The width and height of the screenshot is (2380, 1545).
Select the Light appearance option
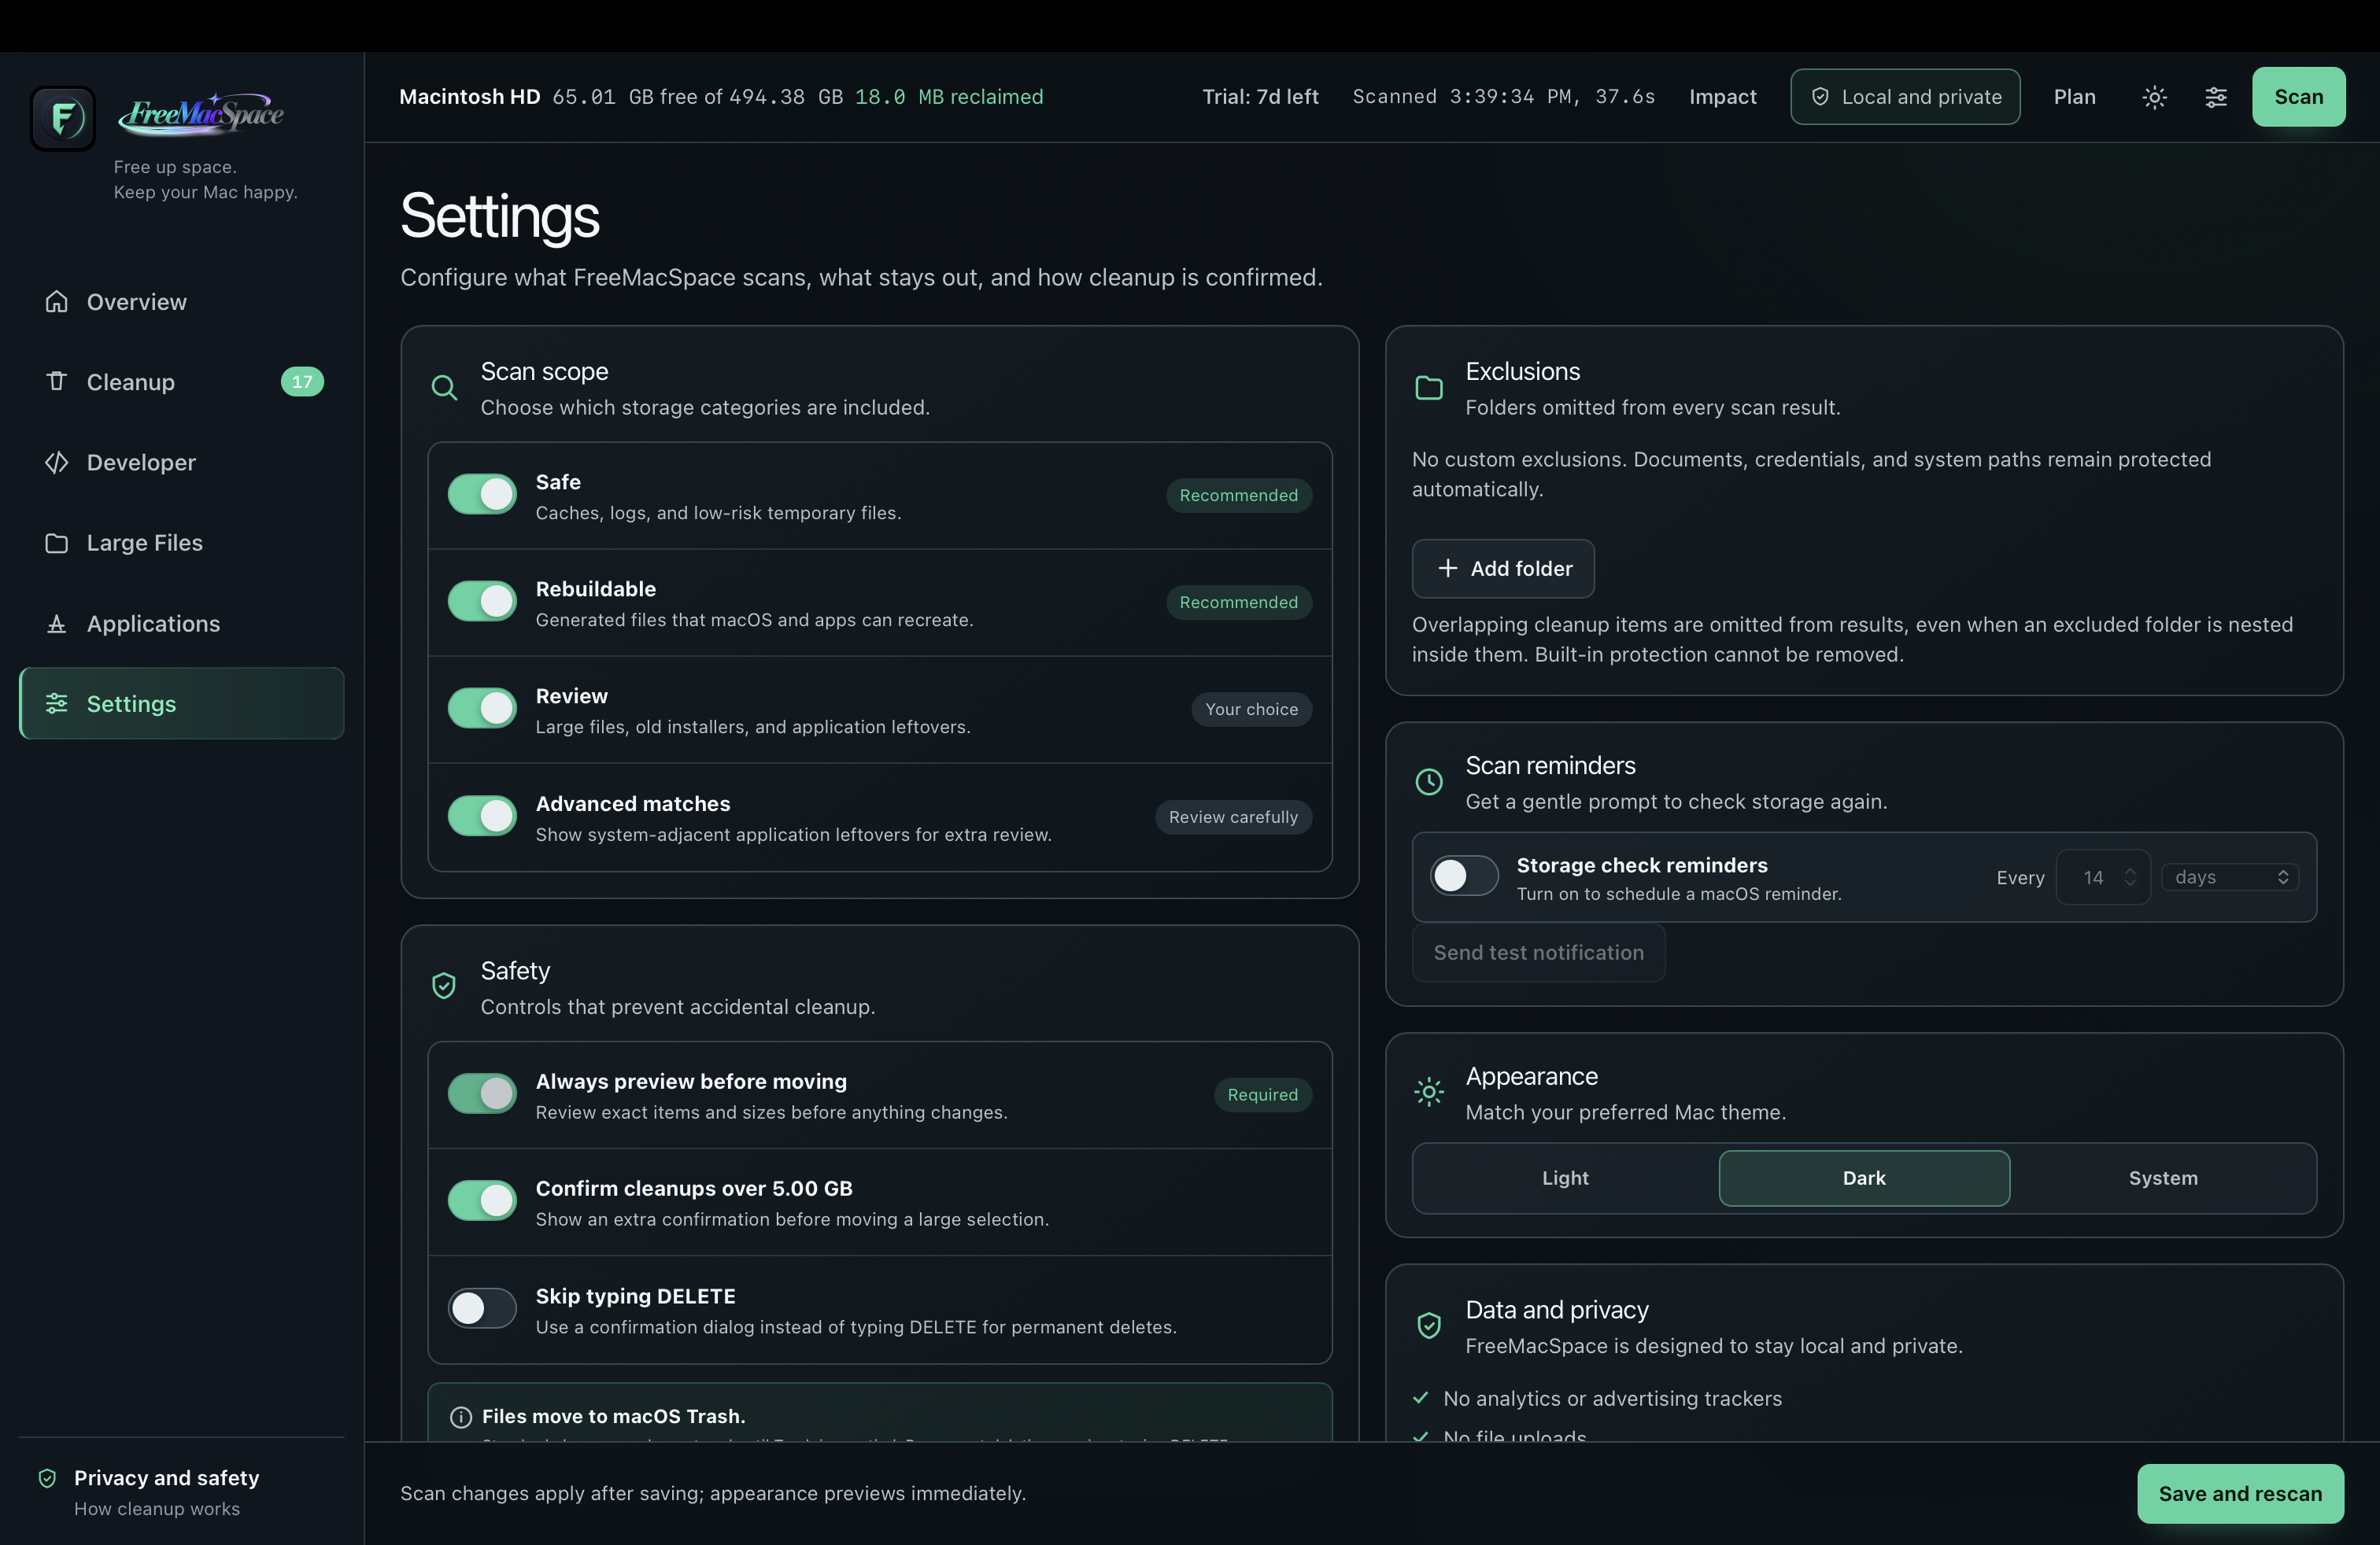pyautogui.click(x=1565, y=1178)
